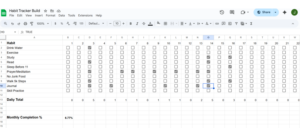Open the File menu
300x128 pixels.
tap(12, 16)
